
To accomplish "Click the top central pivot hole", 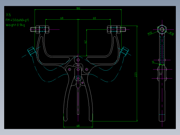I will [x=78, y=60].
